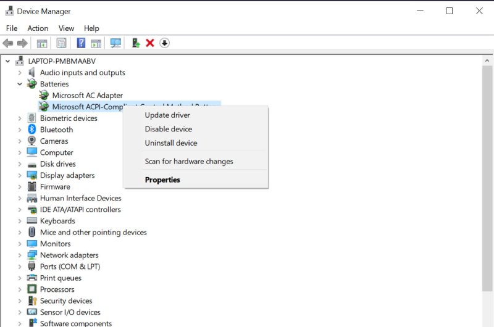
Task: Open the Properties sheet toolbar icon
Action: click(x=61, y=43)
